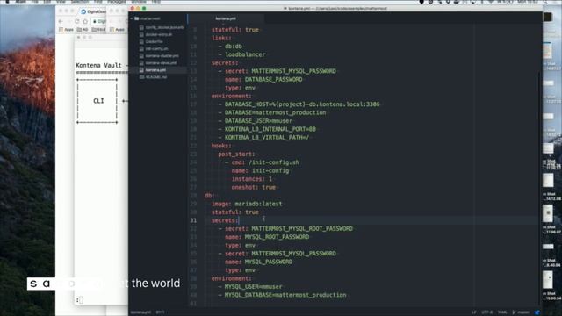
Task: Click cursor position 31:11 in status bar
Action: point(160,312)
